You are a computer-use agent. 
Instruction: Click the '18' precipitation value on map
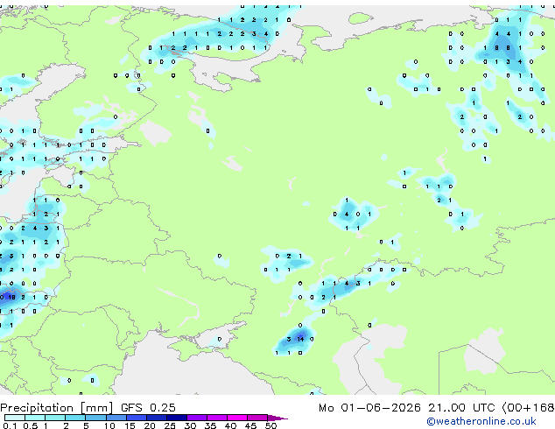11,298
